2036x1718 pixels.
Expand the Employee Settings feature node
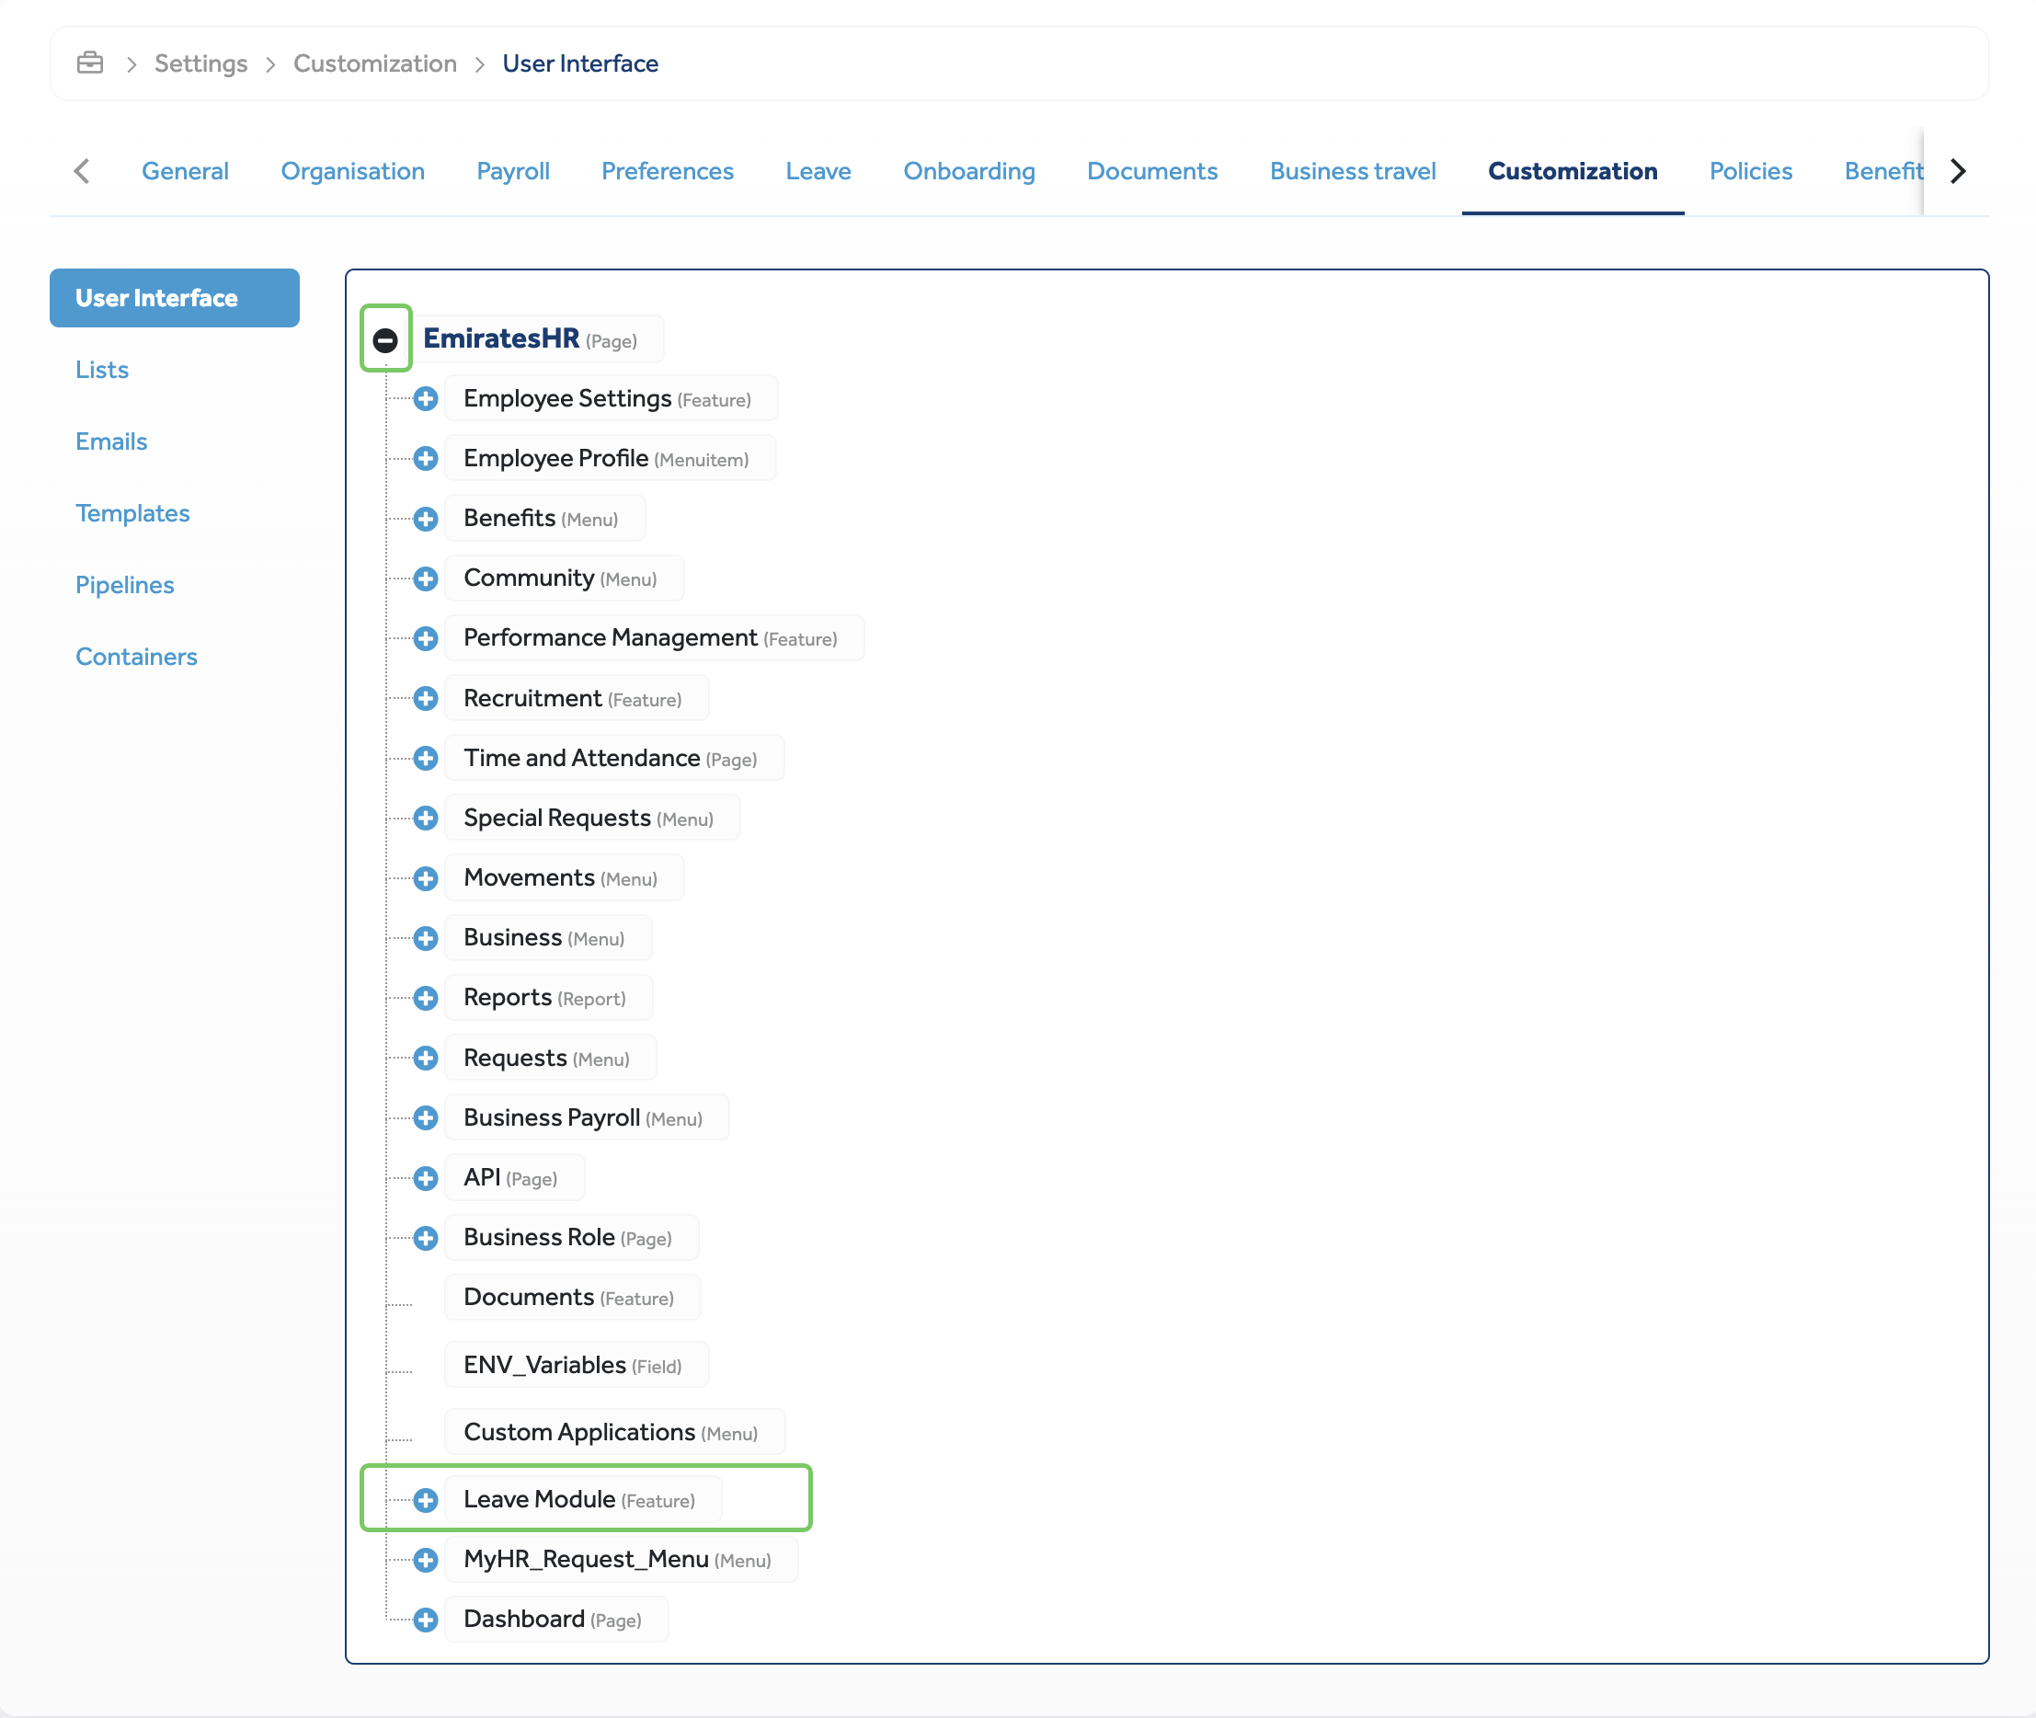pos(426,398)
